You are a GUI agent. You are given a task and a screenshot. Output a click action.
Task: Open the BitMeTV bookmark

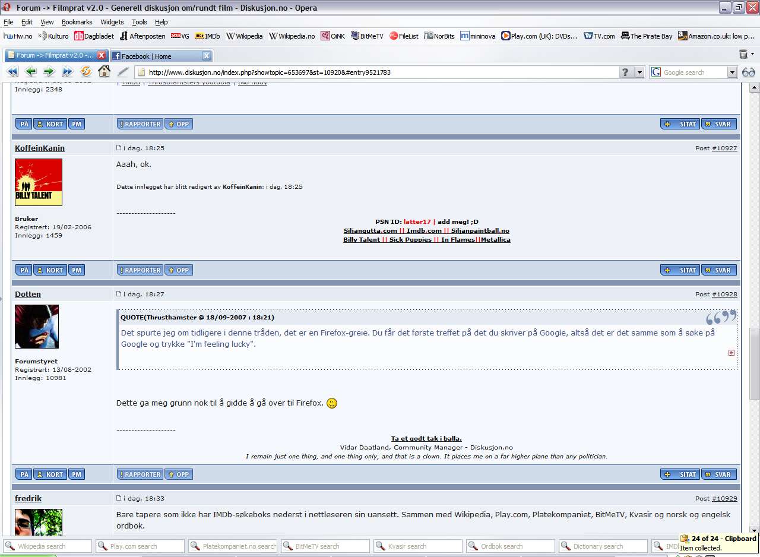coord(367,36)
